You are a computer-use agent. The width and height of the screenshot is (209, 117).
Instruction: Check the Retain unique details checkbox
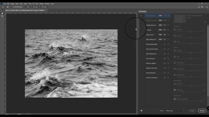175,99
